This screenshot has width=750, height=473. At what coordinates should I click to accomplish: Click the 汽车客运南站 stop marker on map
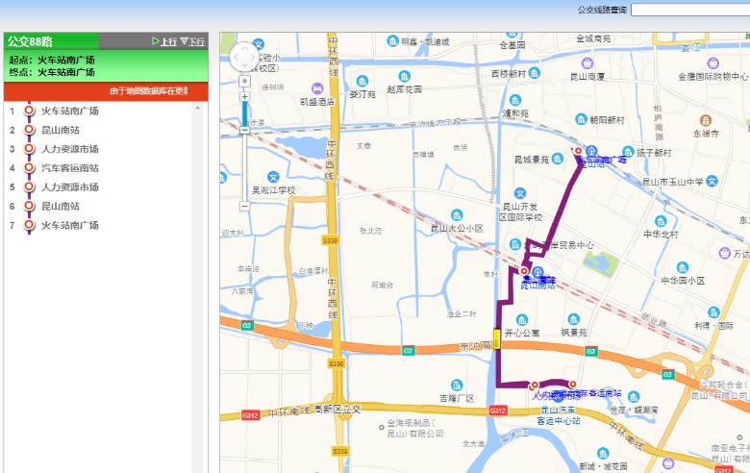click(572, 385)
